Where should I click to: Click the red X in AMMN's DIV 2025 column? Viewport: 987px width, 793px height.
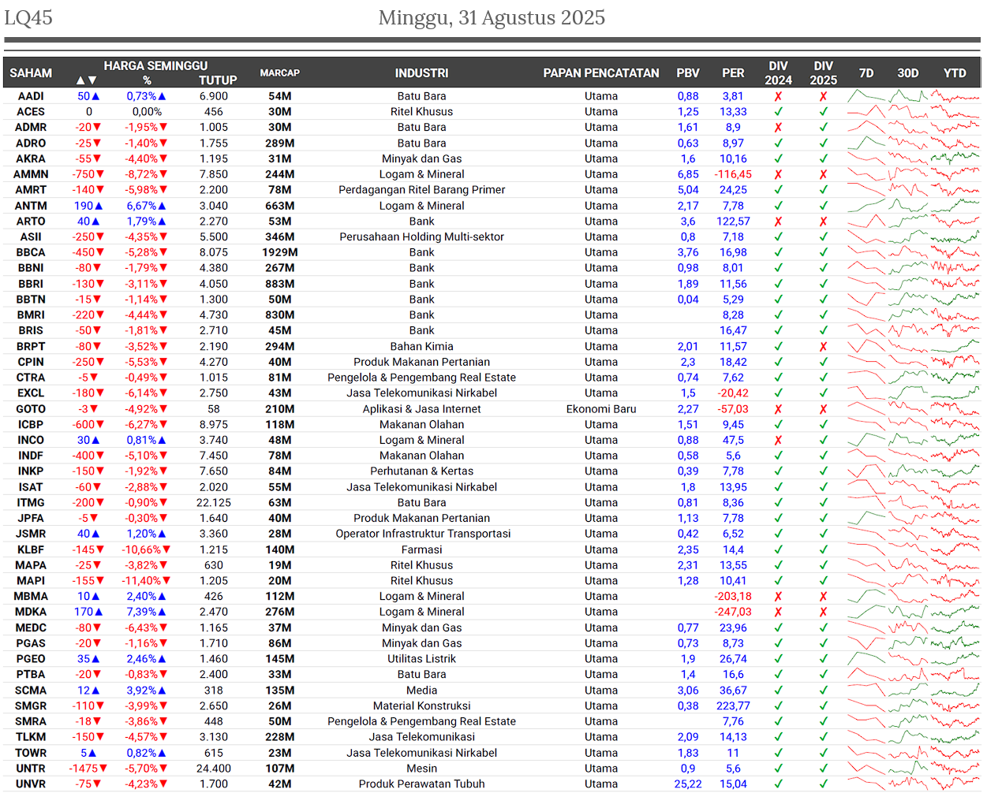point(823,174)
